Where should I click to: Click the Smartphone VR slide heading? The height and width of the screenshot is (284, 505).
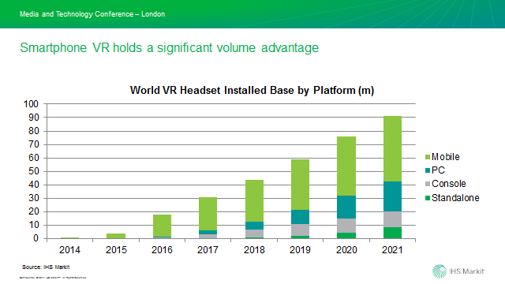coord(170,47)
